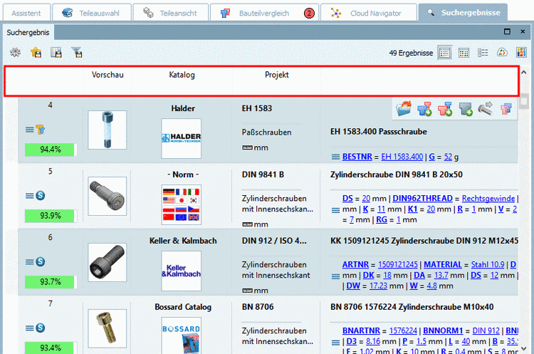This screenshot has width=534, height=354.
Task: Switch to thumbnail grid view
Action: pos(464,53)
